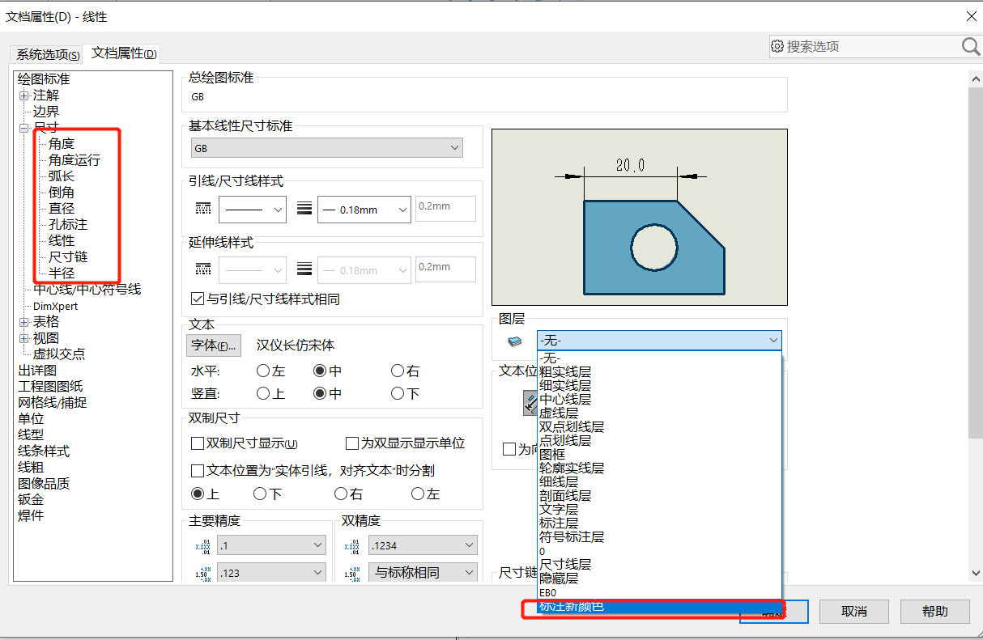Click 汉仪长仿宋体 font name text
Screen dimensions: 983x640
(296, 345)
